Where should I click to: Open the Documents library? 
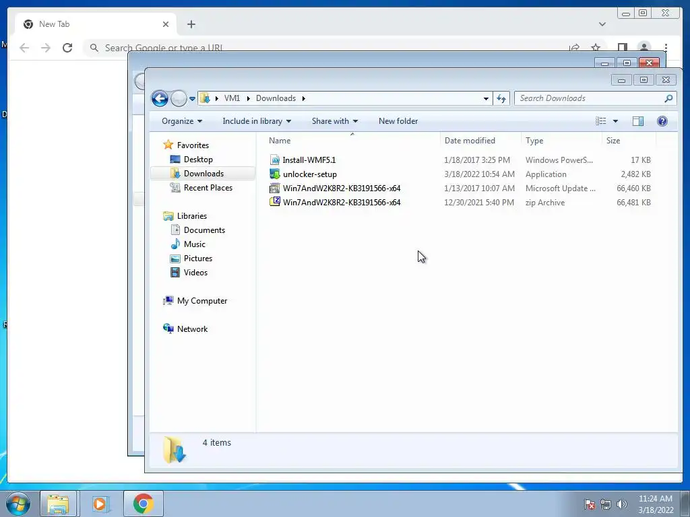204,230
